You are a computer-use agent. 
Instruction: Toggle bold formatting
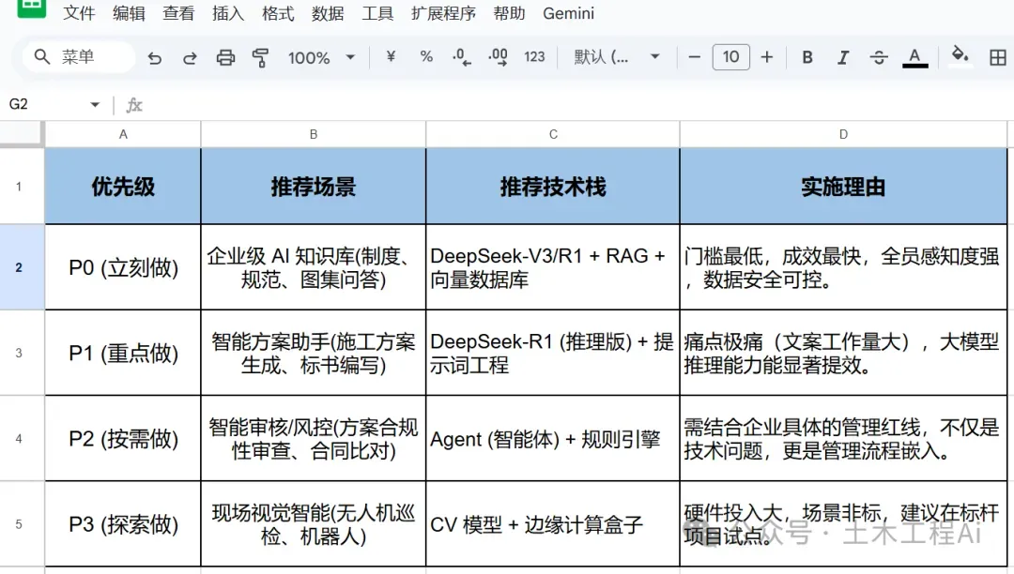coord(807,57)
